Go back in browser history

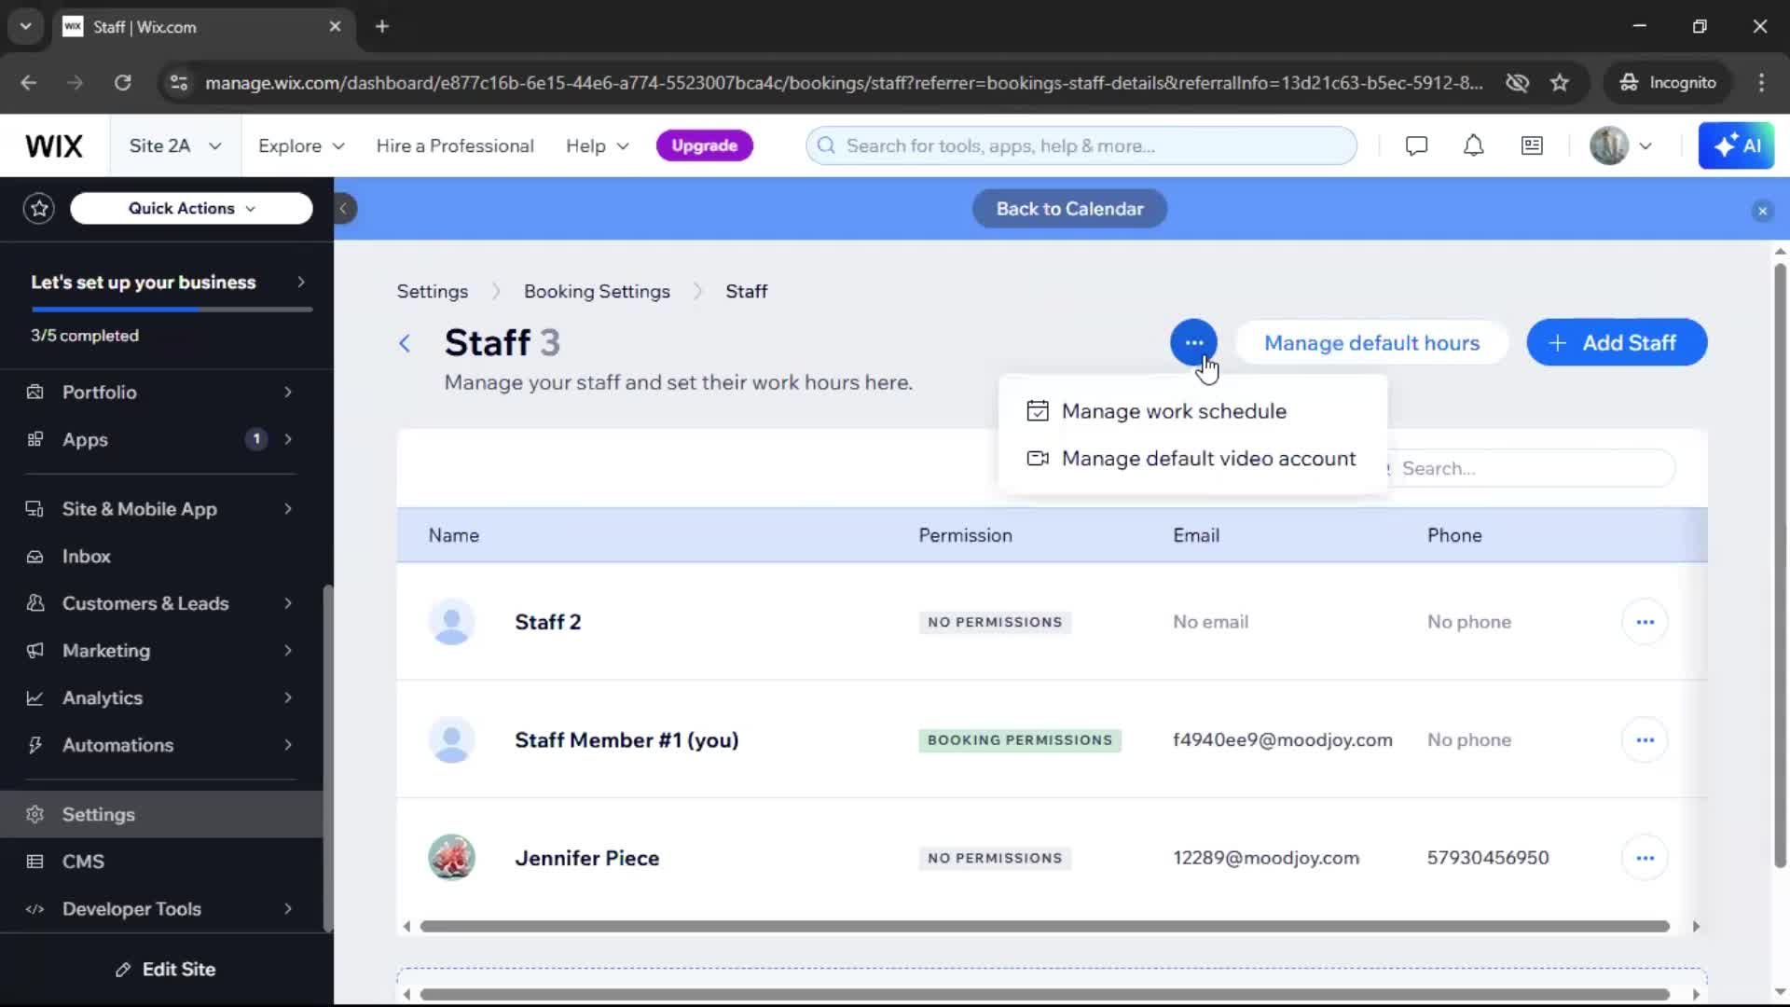point(29,83)
